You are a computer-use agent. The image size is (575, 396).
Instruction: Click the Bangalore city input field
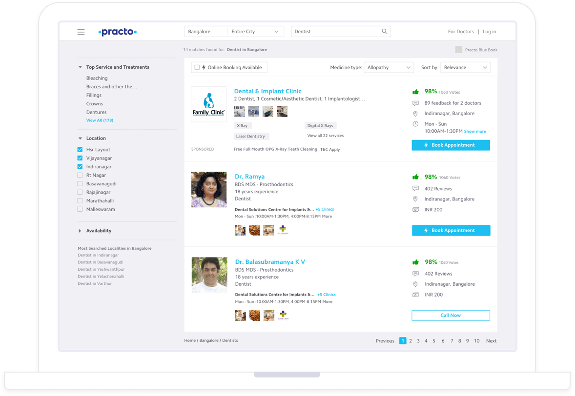tap(205, 32)
